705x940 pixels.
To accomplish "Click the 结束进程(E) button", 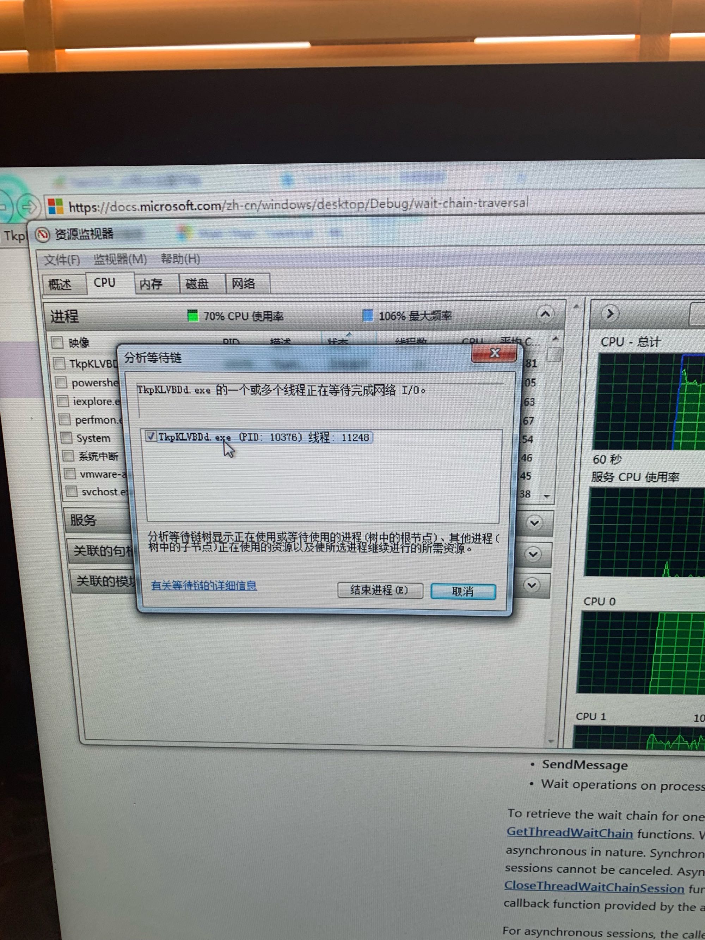I will pyautogui.click(x=380, y=590).
